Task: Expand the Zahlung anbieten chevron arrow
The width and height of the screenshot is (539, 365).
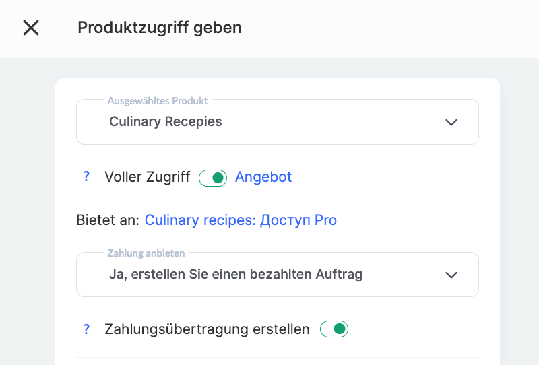Action: click(x=451, y=275)
